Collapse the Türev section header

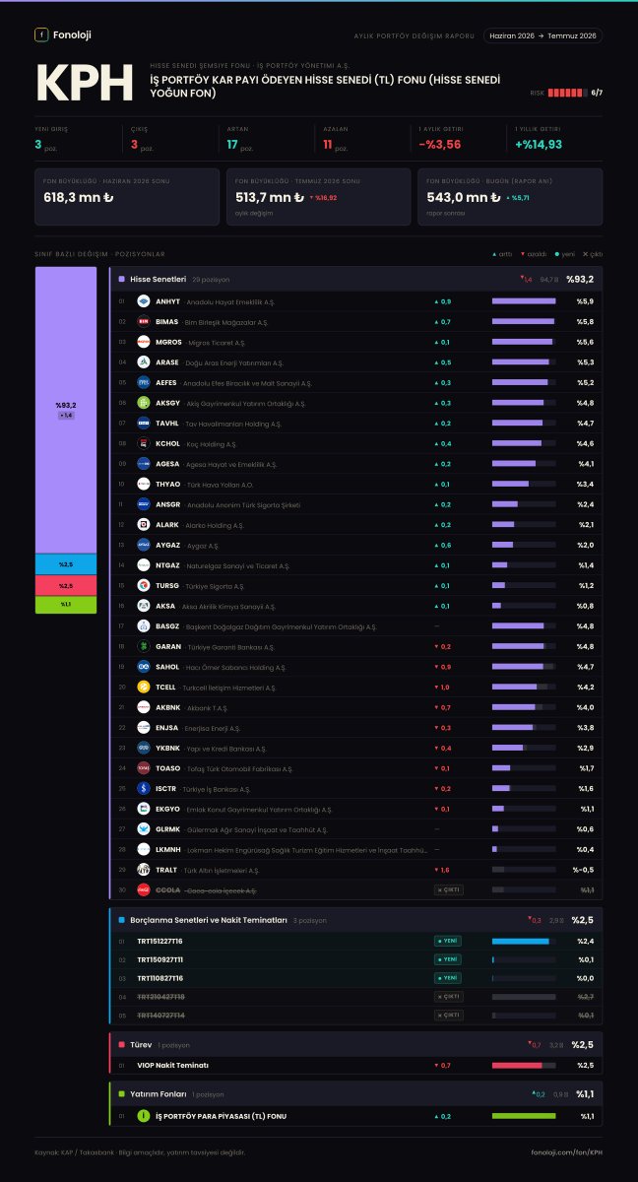pyautogui.click(x=356, y=1044)
